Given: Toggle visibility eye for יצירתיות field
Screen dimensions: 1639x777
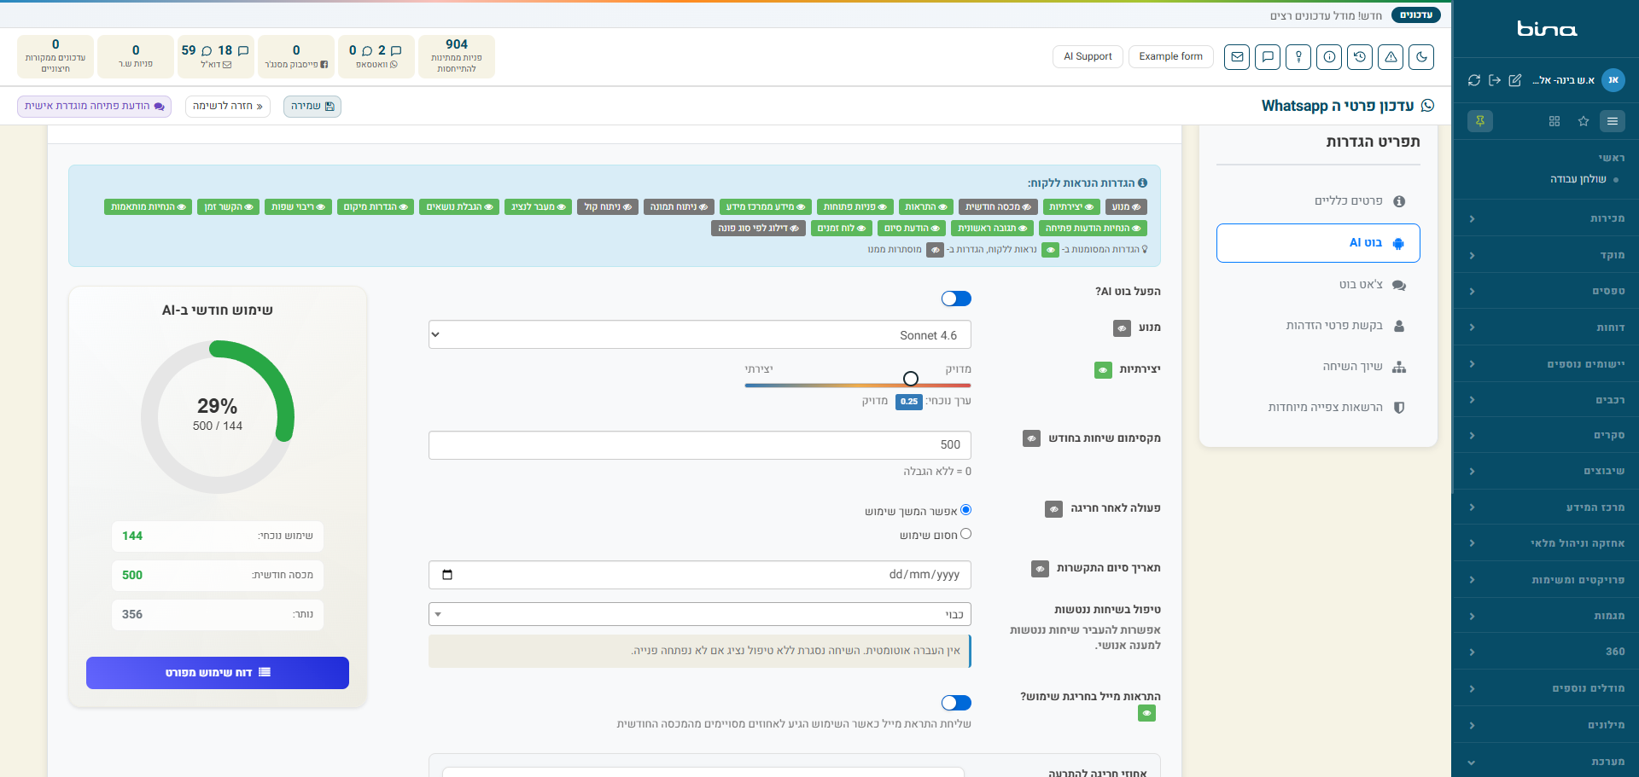Looking at the screenshot, I should coord(1103,370).
